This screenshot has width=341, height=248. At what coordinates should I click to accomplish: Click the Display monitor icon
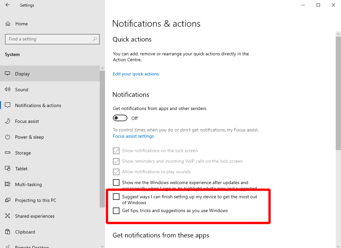click(x=8, y=73)
